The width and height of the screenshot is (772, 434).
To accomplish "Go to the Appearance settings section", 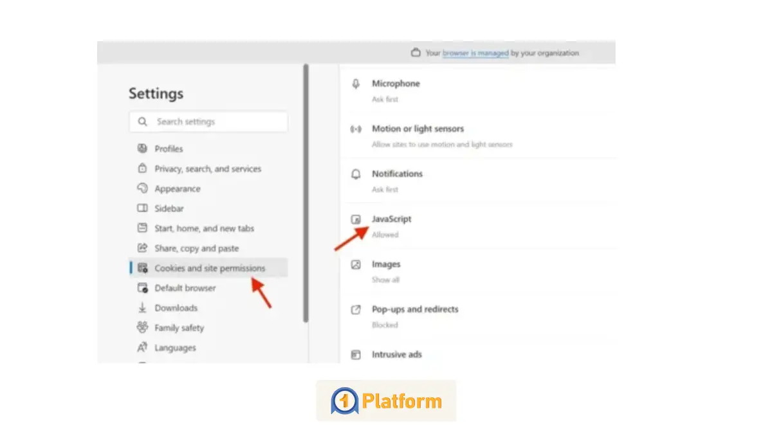I will pos(178,189).
